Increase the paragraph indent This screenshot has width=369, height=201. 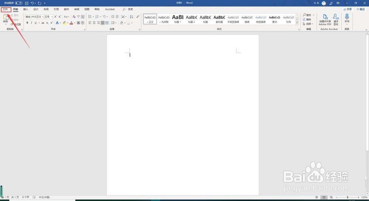[x=117, y=17]
